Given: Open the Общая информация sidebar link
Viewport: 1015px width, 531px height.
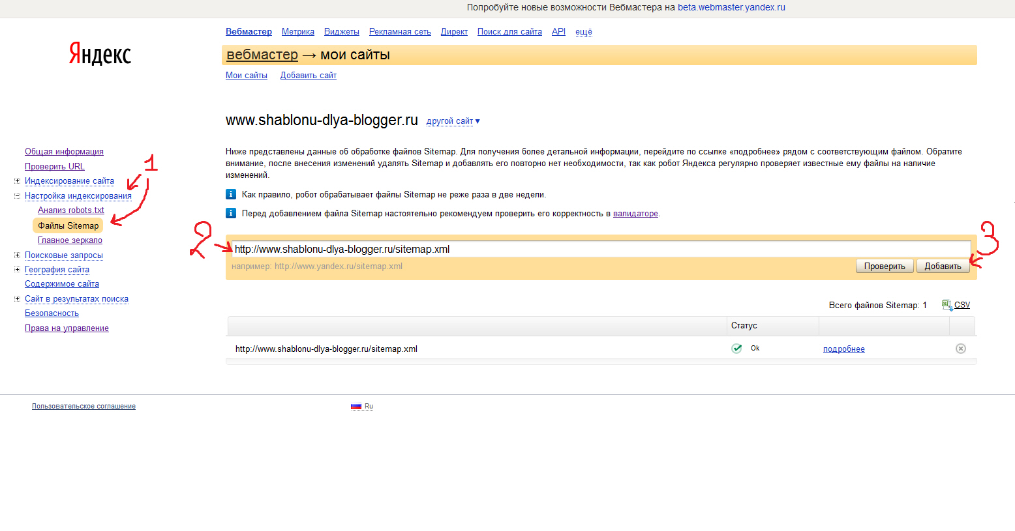Looking at the screenshot, I should [64, 151].
